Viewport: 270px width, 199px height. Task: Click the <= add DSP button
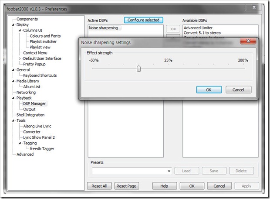click(x=173, y=29)
